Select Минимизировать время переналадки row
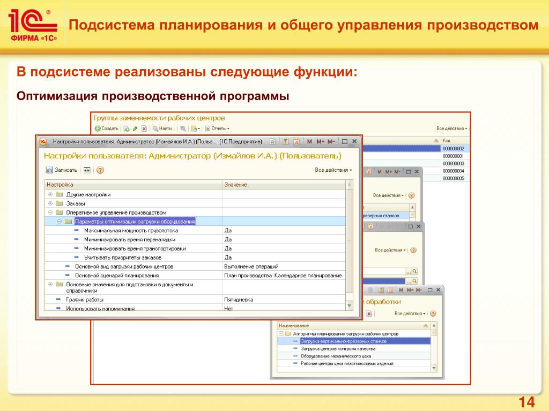This screenshot has width=549, height=411. [195, 240]
